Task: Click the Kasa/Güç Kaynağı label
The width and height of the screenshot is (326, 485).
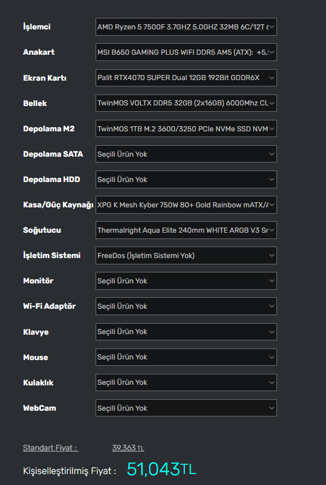Action: click(x=58, y=204)
